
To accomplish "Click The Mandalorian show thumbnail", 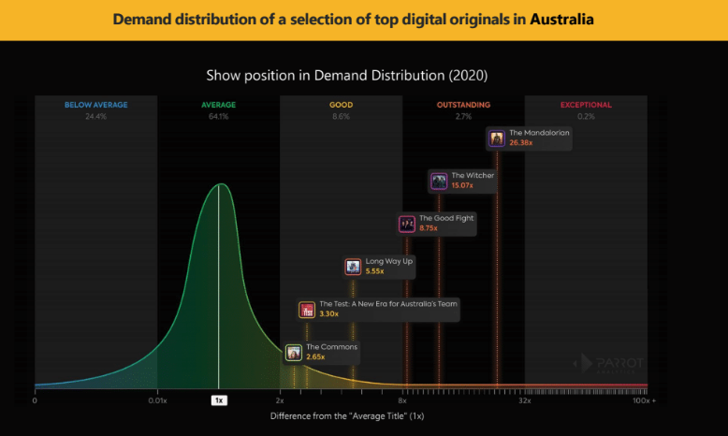I will point(497,138).
